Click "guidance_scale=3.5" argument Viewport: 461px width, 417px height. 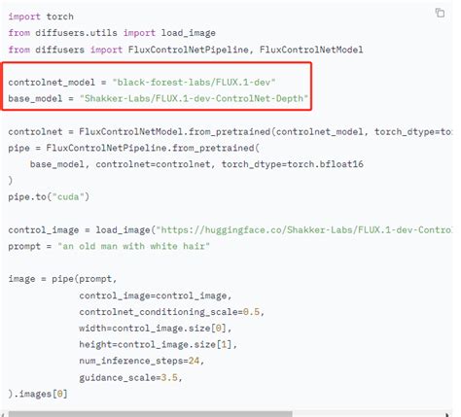128,377
